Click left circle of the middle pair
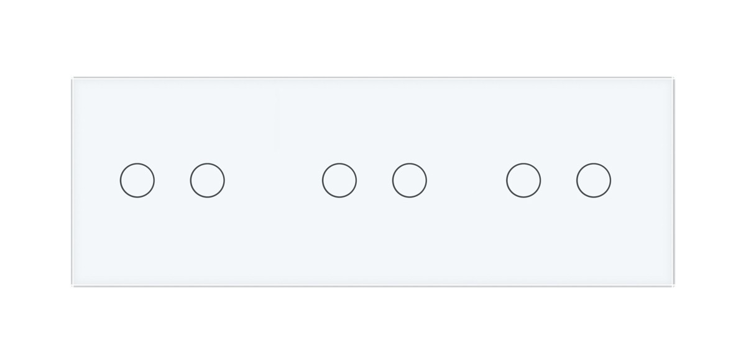This screenshot has height=364, width=746. coord(339,181)
